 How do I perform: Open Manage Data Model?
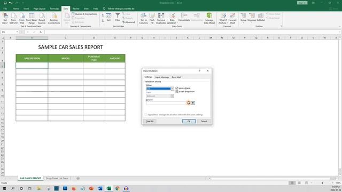(x=209, y=18)
